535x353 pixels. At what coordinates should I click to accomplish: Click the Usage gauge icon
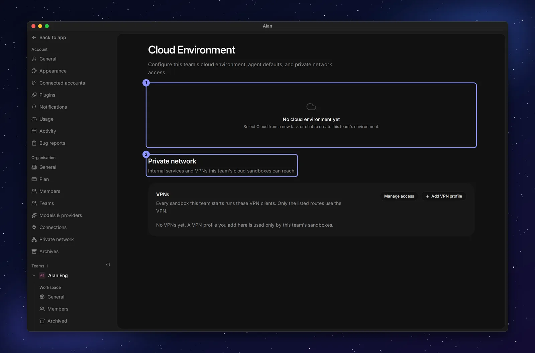[x=34, y=119]
